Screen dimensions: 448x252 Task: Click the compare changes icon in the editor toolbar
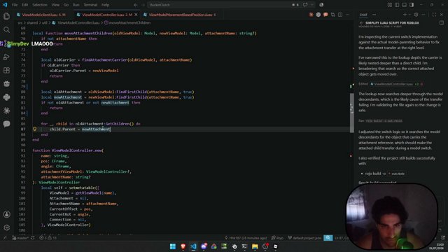click(333, 15)
